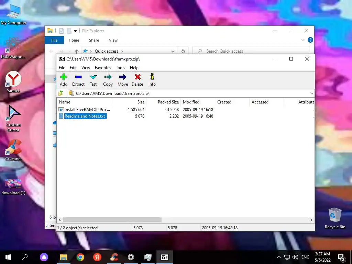352x264 pixels.
Task: Sort by Name column header
Action: coord(85,102)
